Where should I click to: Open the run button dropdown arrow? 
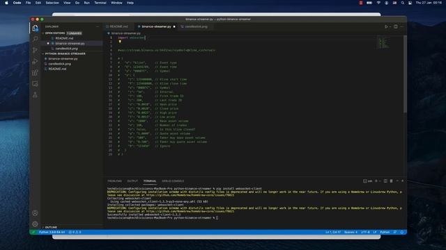pos(390,26)
